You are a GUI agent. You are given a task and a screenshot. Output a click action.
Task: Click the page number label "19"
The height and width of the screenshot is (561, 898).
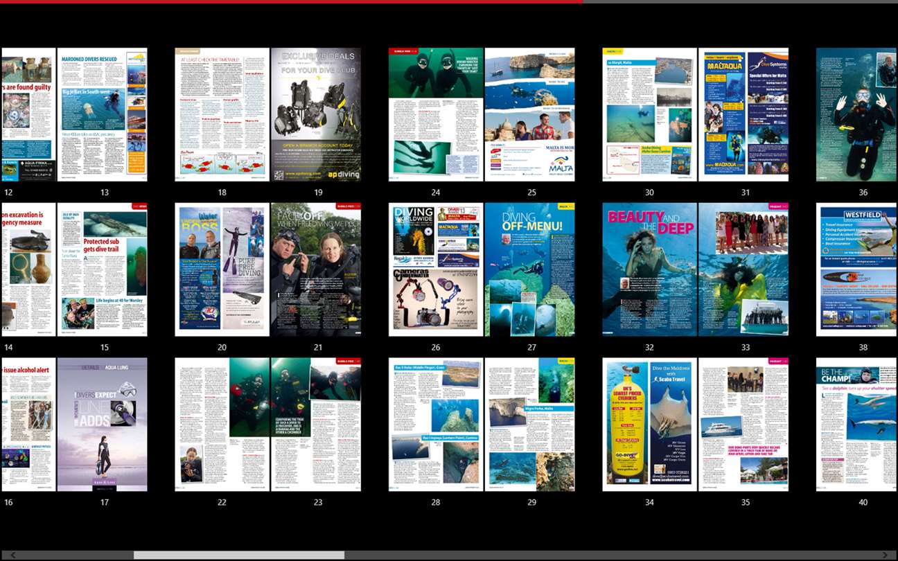point(318,193)
